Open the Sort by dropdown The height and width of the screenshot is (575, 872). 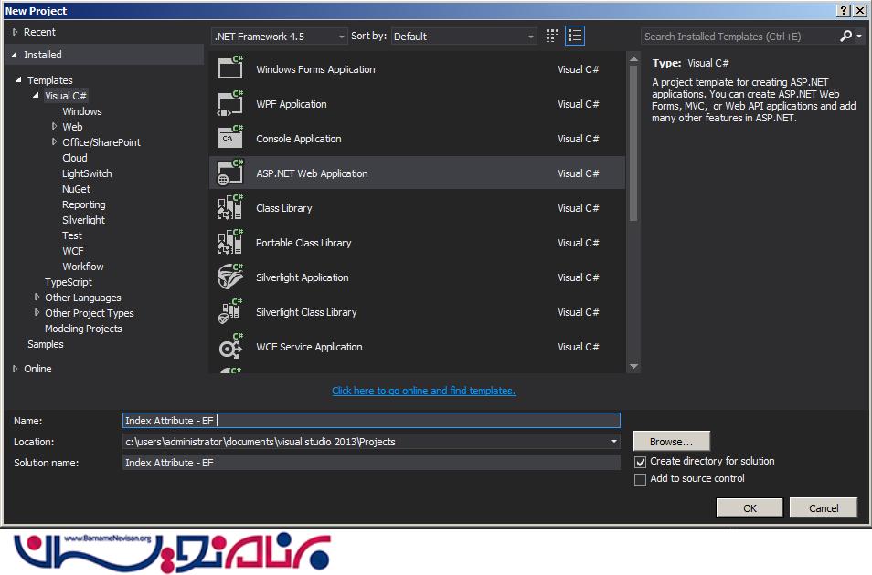pyautogui.click(x=464, y=37)
